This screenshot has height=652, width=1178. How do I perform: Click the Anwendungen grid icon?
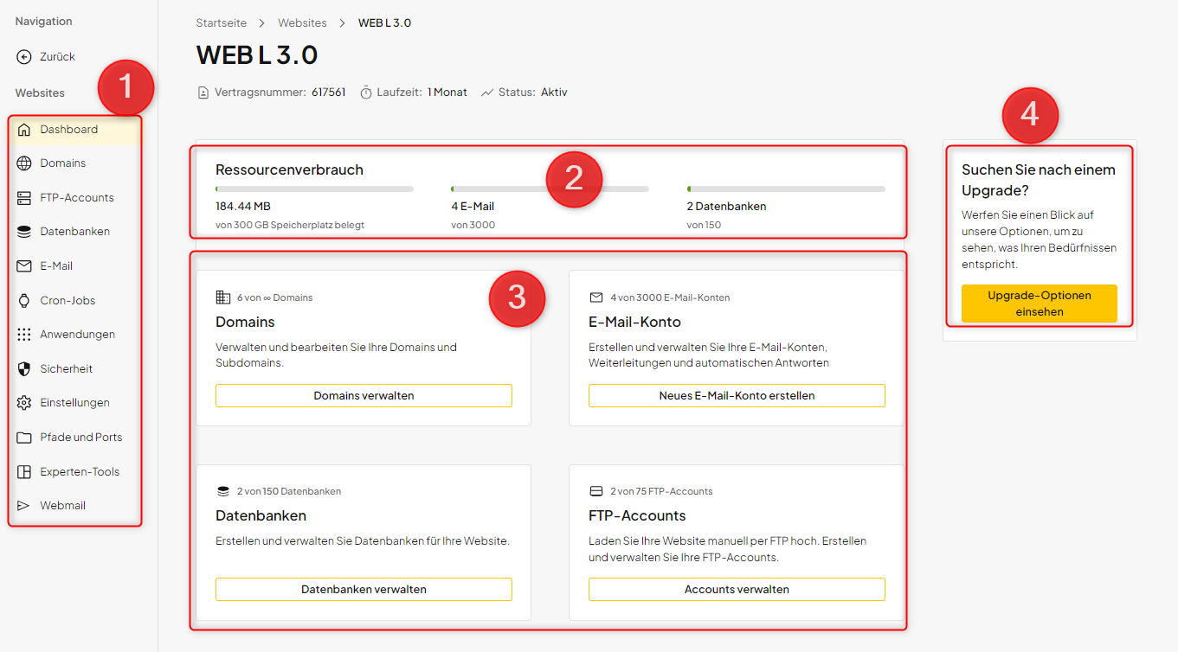(x=24, y=335)
